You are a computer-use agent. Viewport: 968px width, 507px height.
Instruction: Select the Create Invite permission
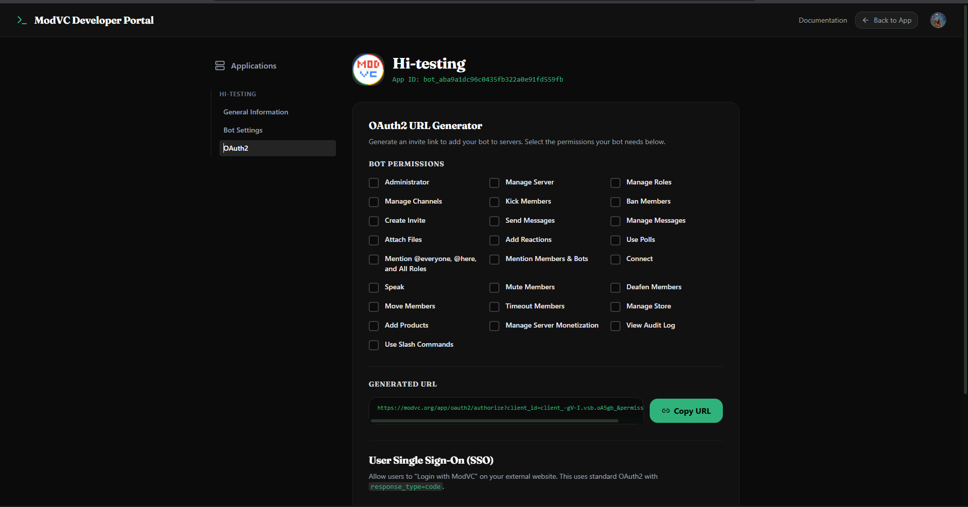tap(374, 221)
